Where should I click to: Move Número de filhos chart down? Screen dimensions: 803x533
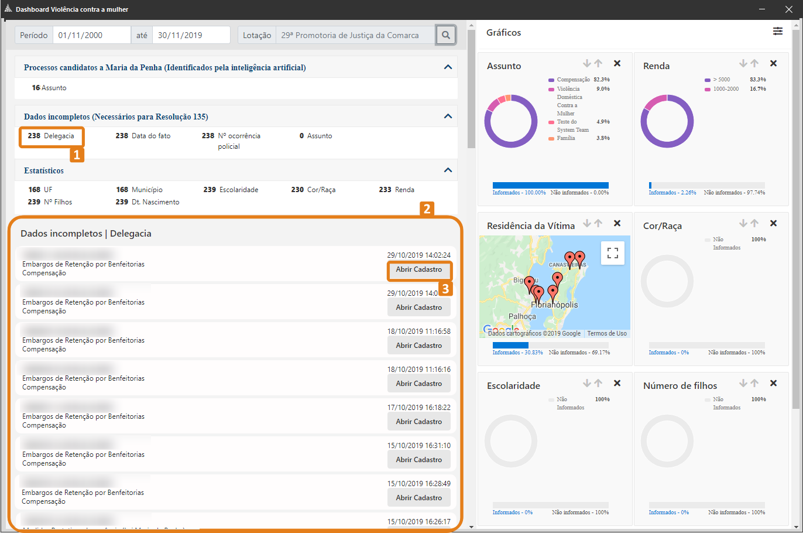pos(743,383)
